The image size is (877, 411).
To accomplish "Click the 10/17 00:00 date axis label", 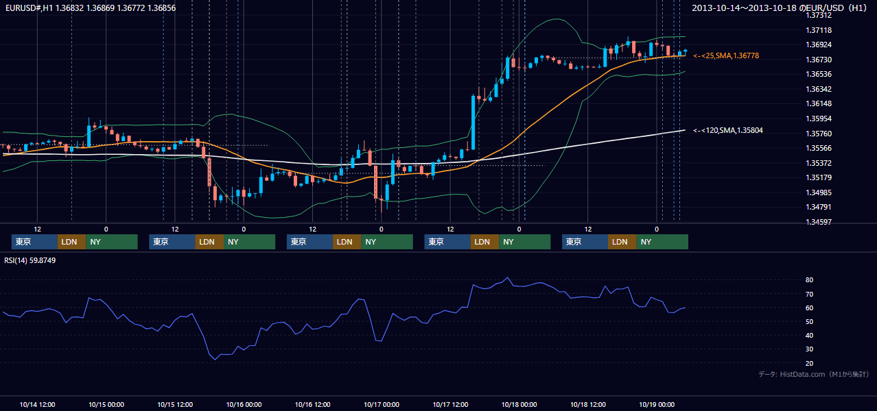I will click(382, 404).
